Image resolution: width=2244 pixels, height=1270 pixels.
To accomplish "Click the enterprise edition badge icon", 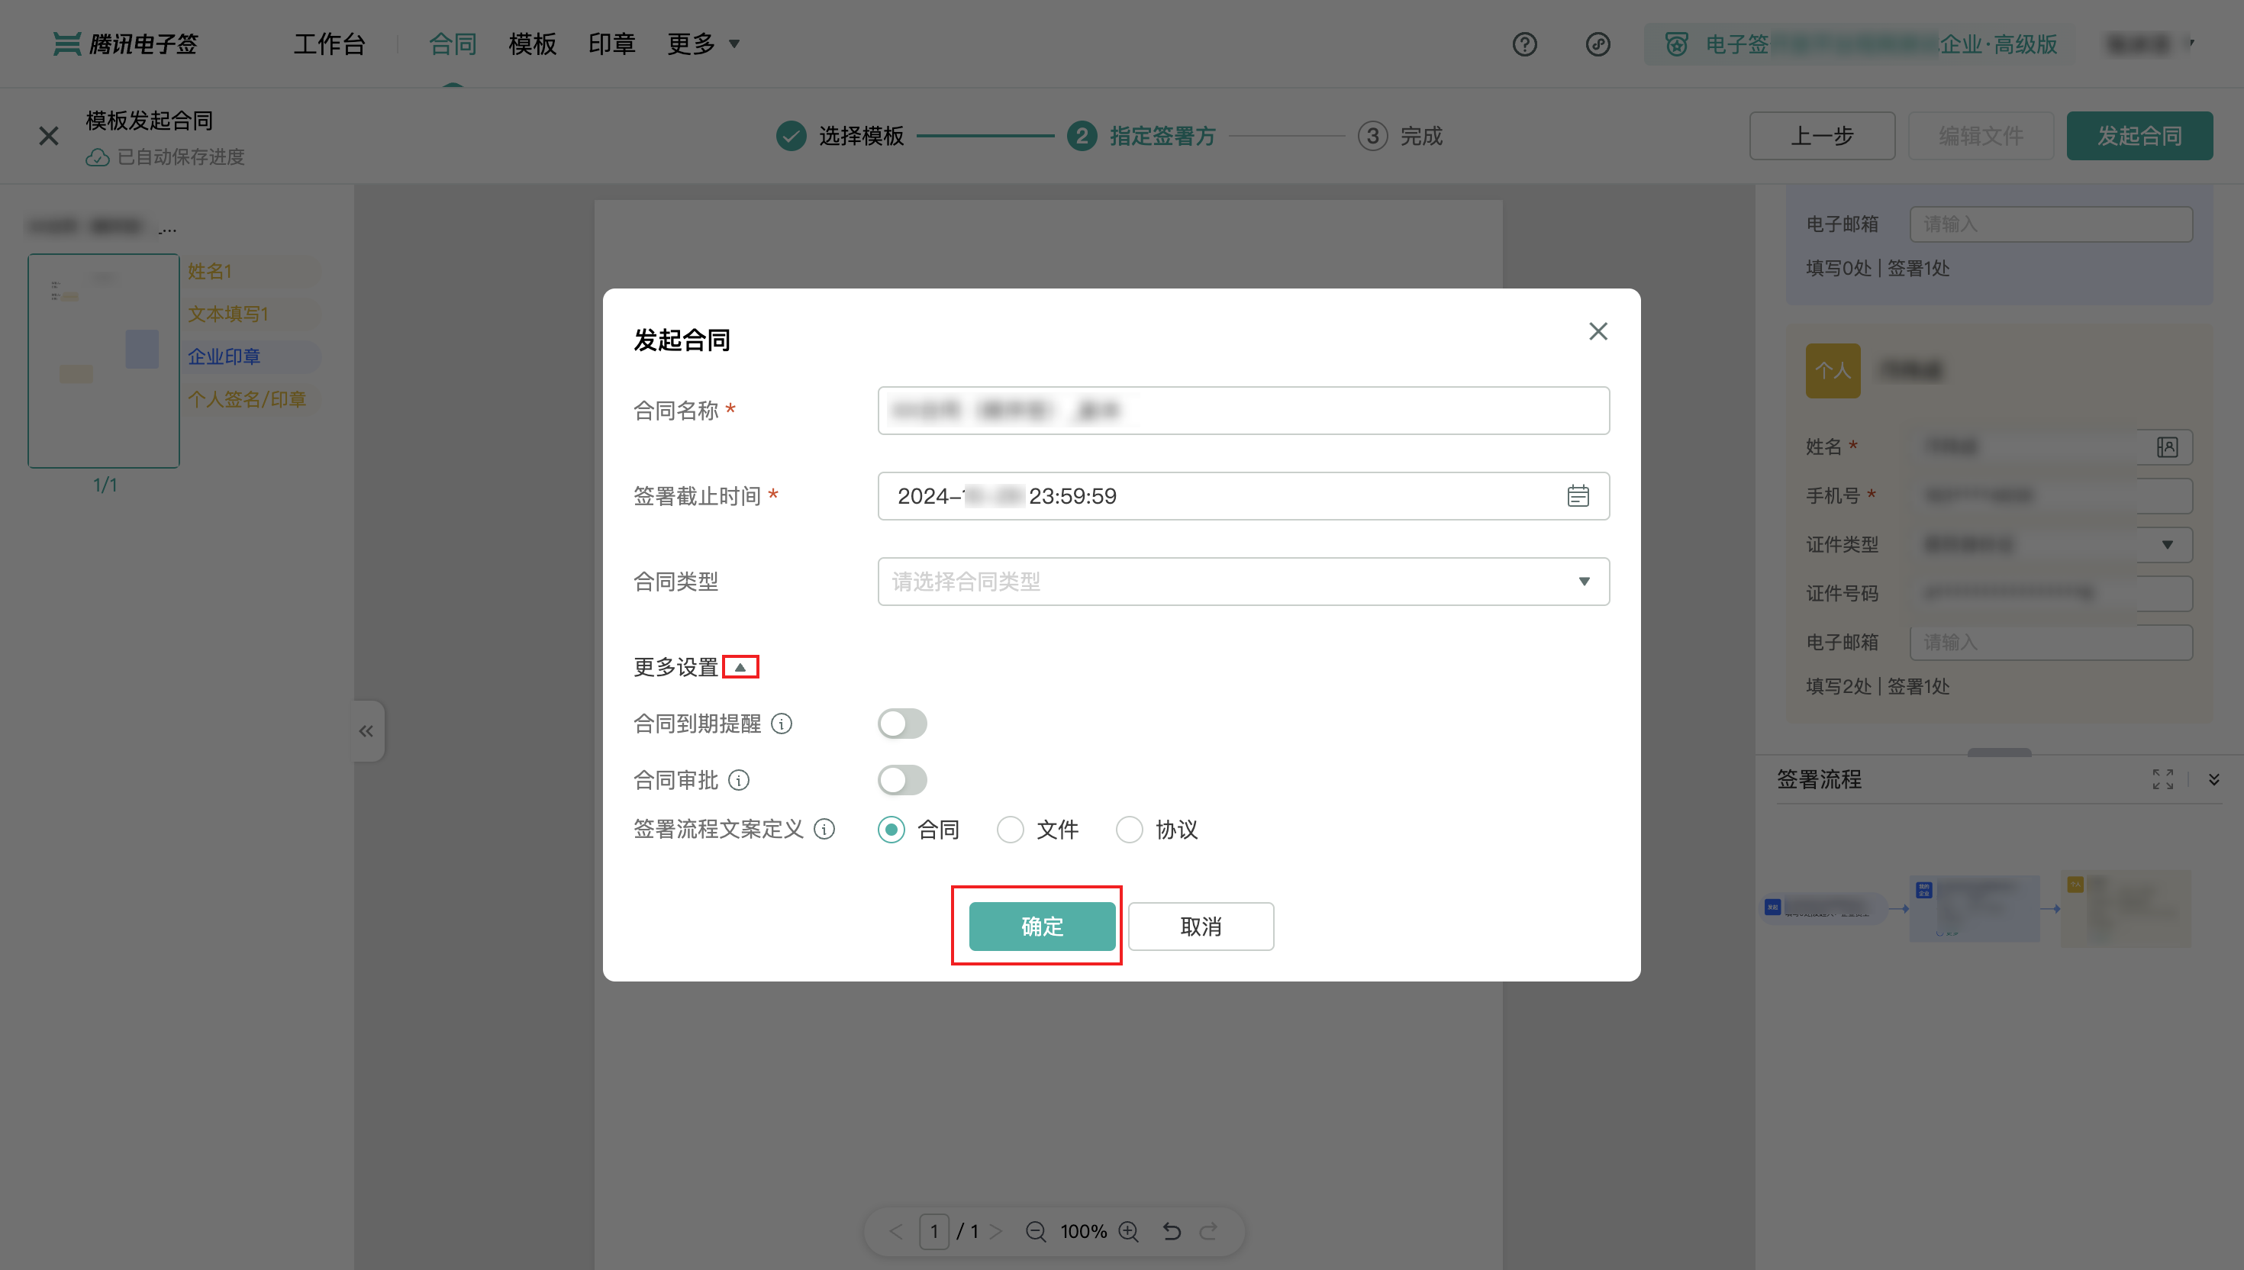I will pos(1675,44).
